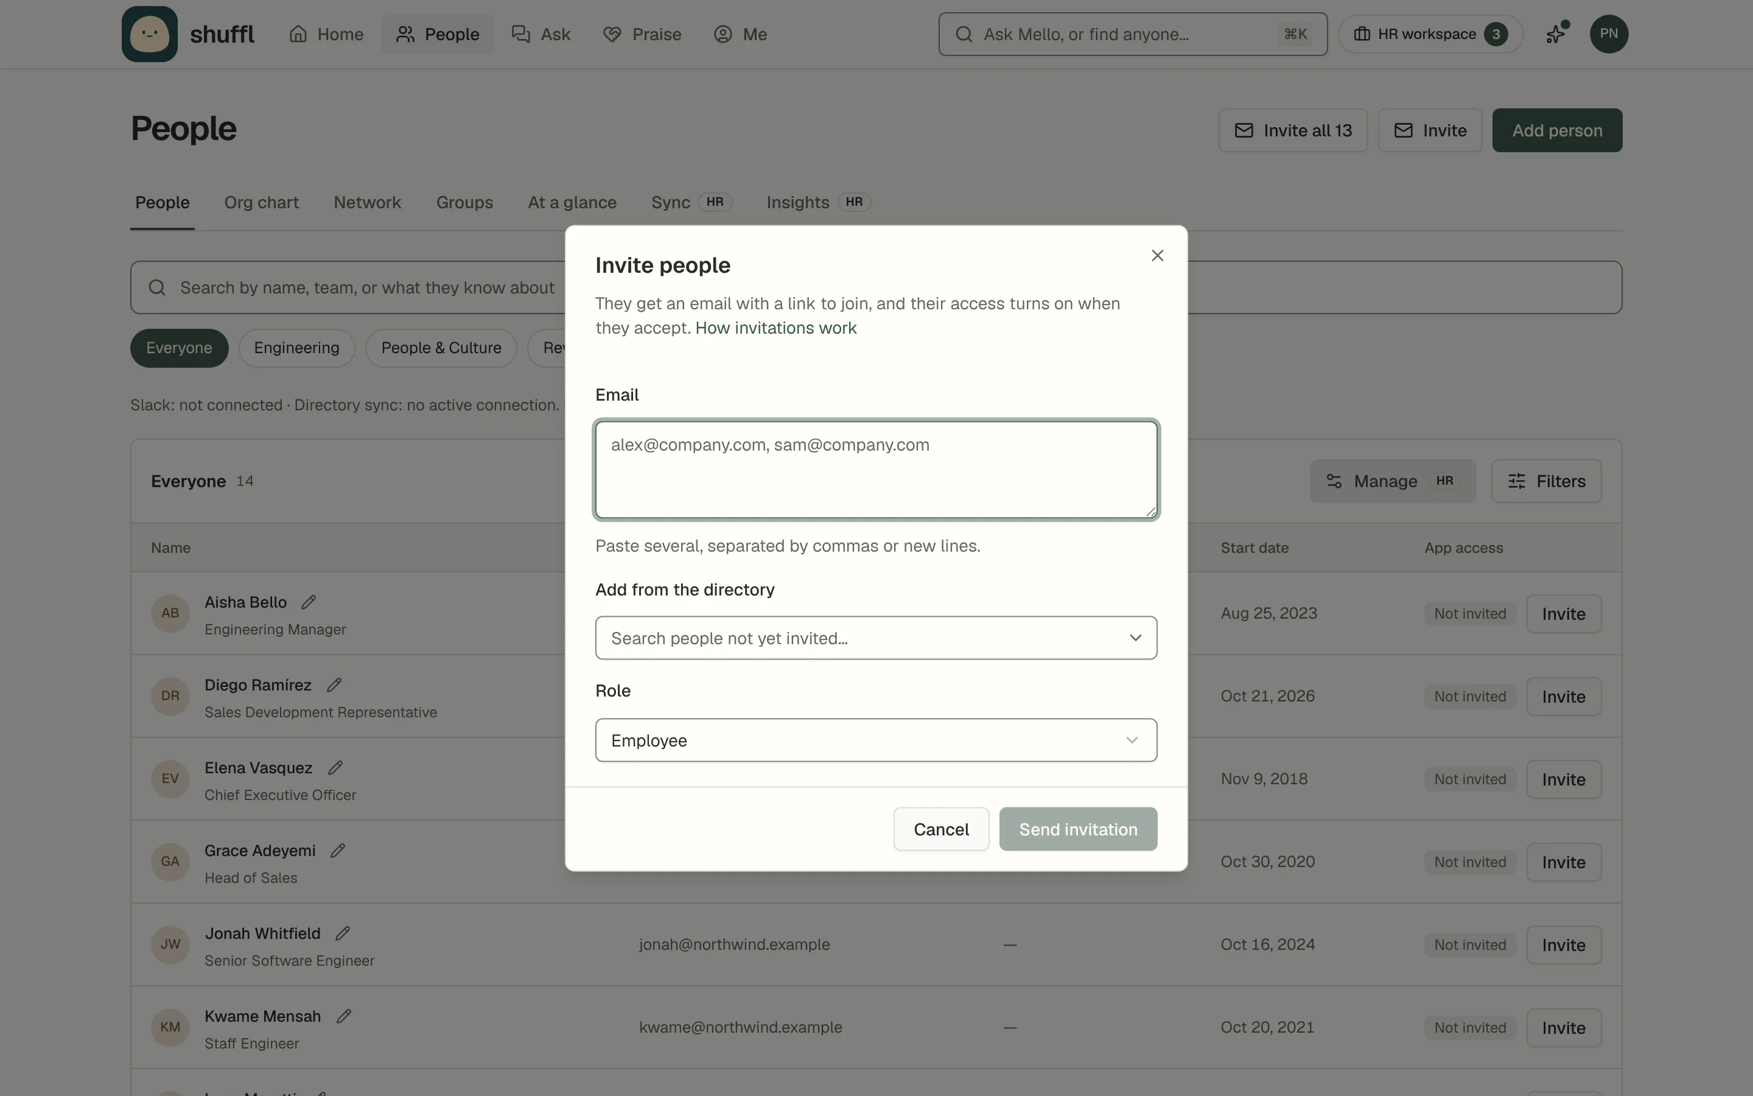Open the Me nav item

[x=740, y=34]
